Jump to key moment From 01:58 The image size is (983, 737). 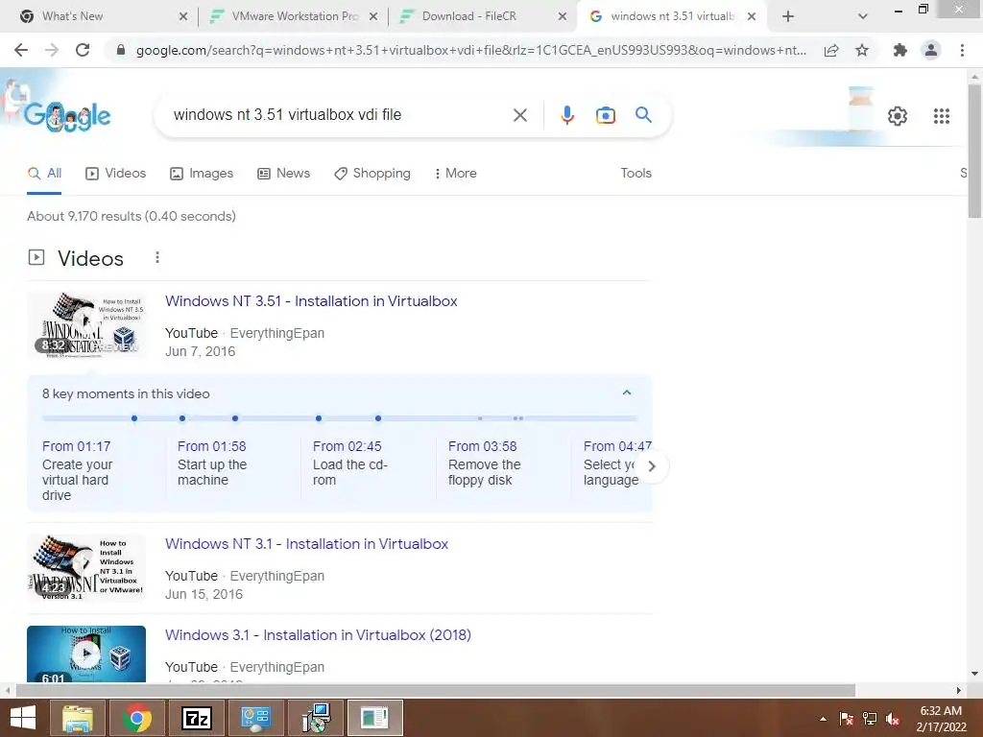coord(212,446)
